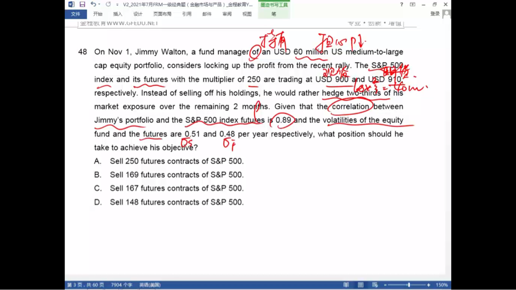Screen dimensions: 516x290
Task: Open Ribbon Display Options
Action: (412, 4)
